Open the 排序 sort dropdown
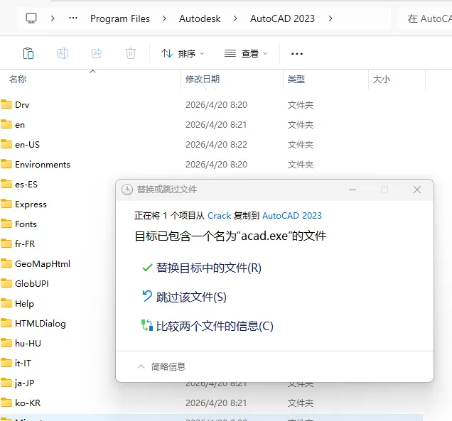The image size is (452, 421). [x=183, y=53]
